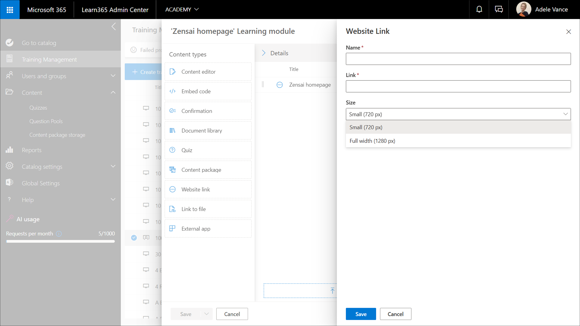Toggle the selected training row checkmark
The image size is (580, 326).
[134, 238]
